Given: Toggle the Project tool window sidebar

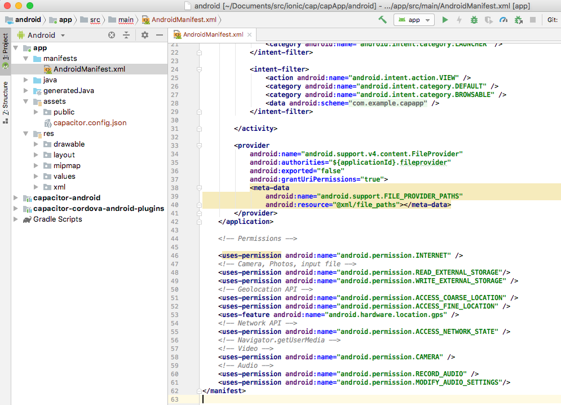Looking at the screenshot, I should click(x=5, y=45).
